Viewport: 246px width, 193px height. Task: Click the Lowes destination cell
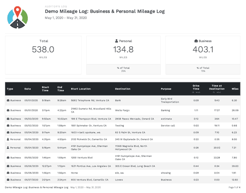click(119, 179)
